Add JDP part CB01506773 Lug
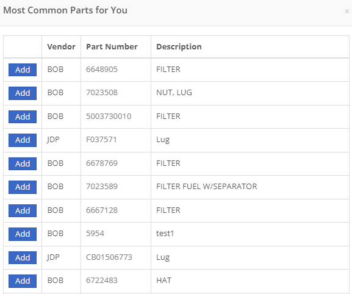 tap(23, 257)
